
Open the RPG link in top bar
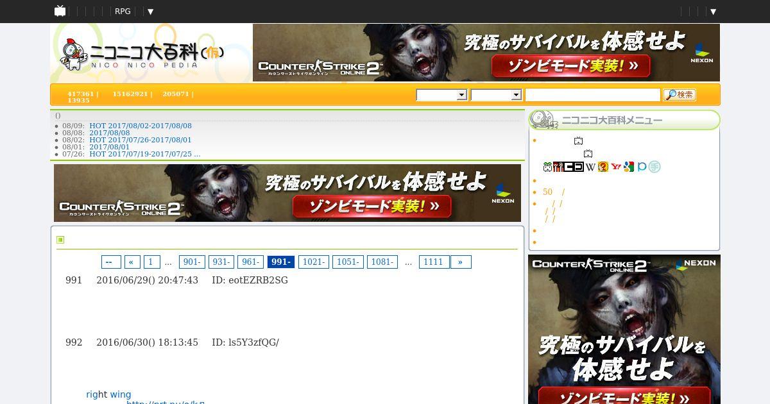pyautogui.click(x=123, y=12)
